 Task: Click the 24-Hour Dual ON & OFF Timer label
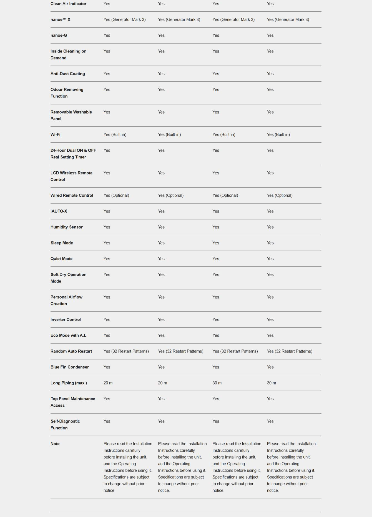(x=73, y=154)
